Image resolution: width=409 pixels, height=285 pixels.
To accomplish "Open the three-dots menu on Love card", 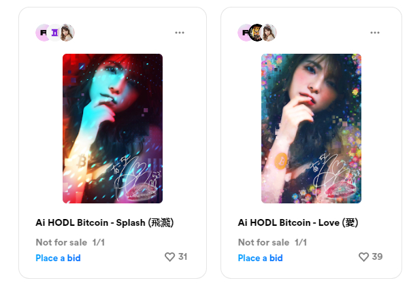I will click(375, 33).
